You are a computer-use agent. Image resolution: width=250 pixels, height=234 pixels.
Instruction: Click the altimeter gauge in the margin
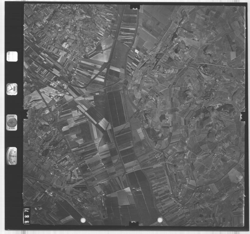pos(12,156)
